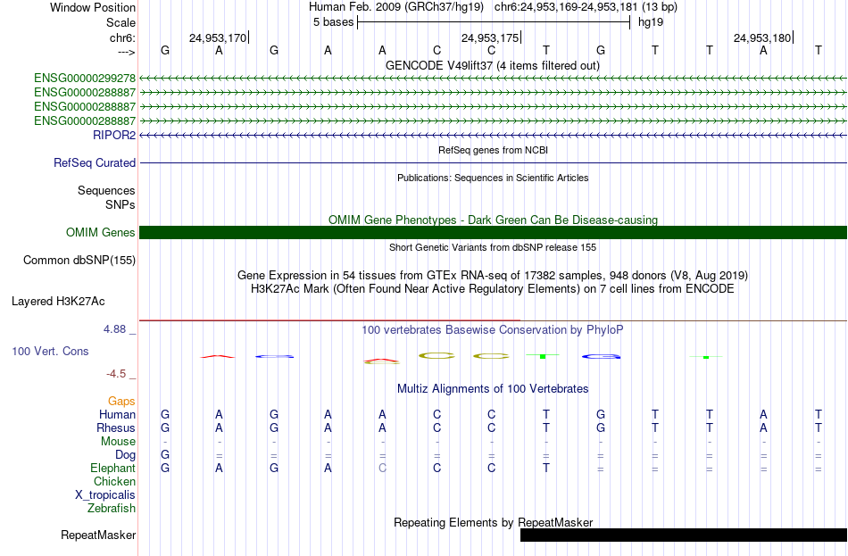Click the SNPs publications label
Image resolution: width=848 pixels, height=556 pixels.
pos(121,205)
